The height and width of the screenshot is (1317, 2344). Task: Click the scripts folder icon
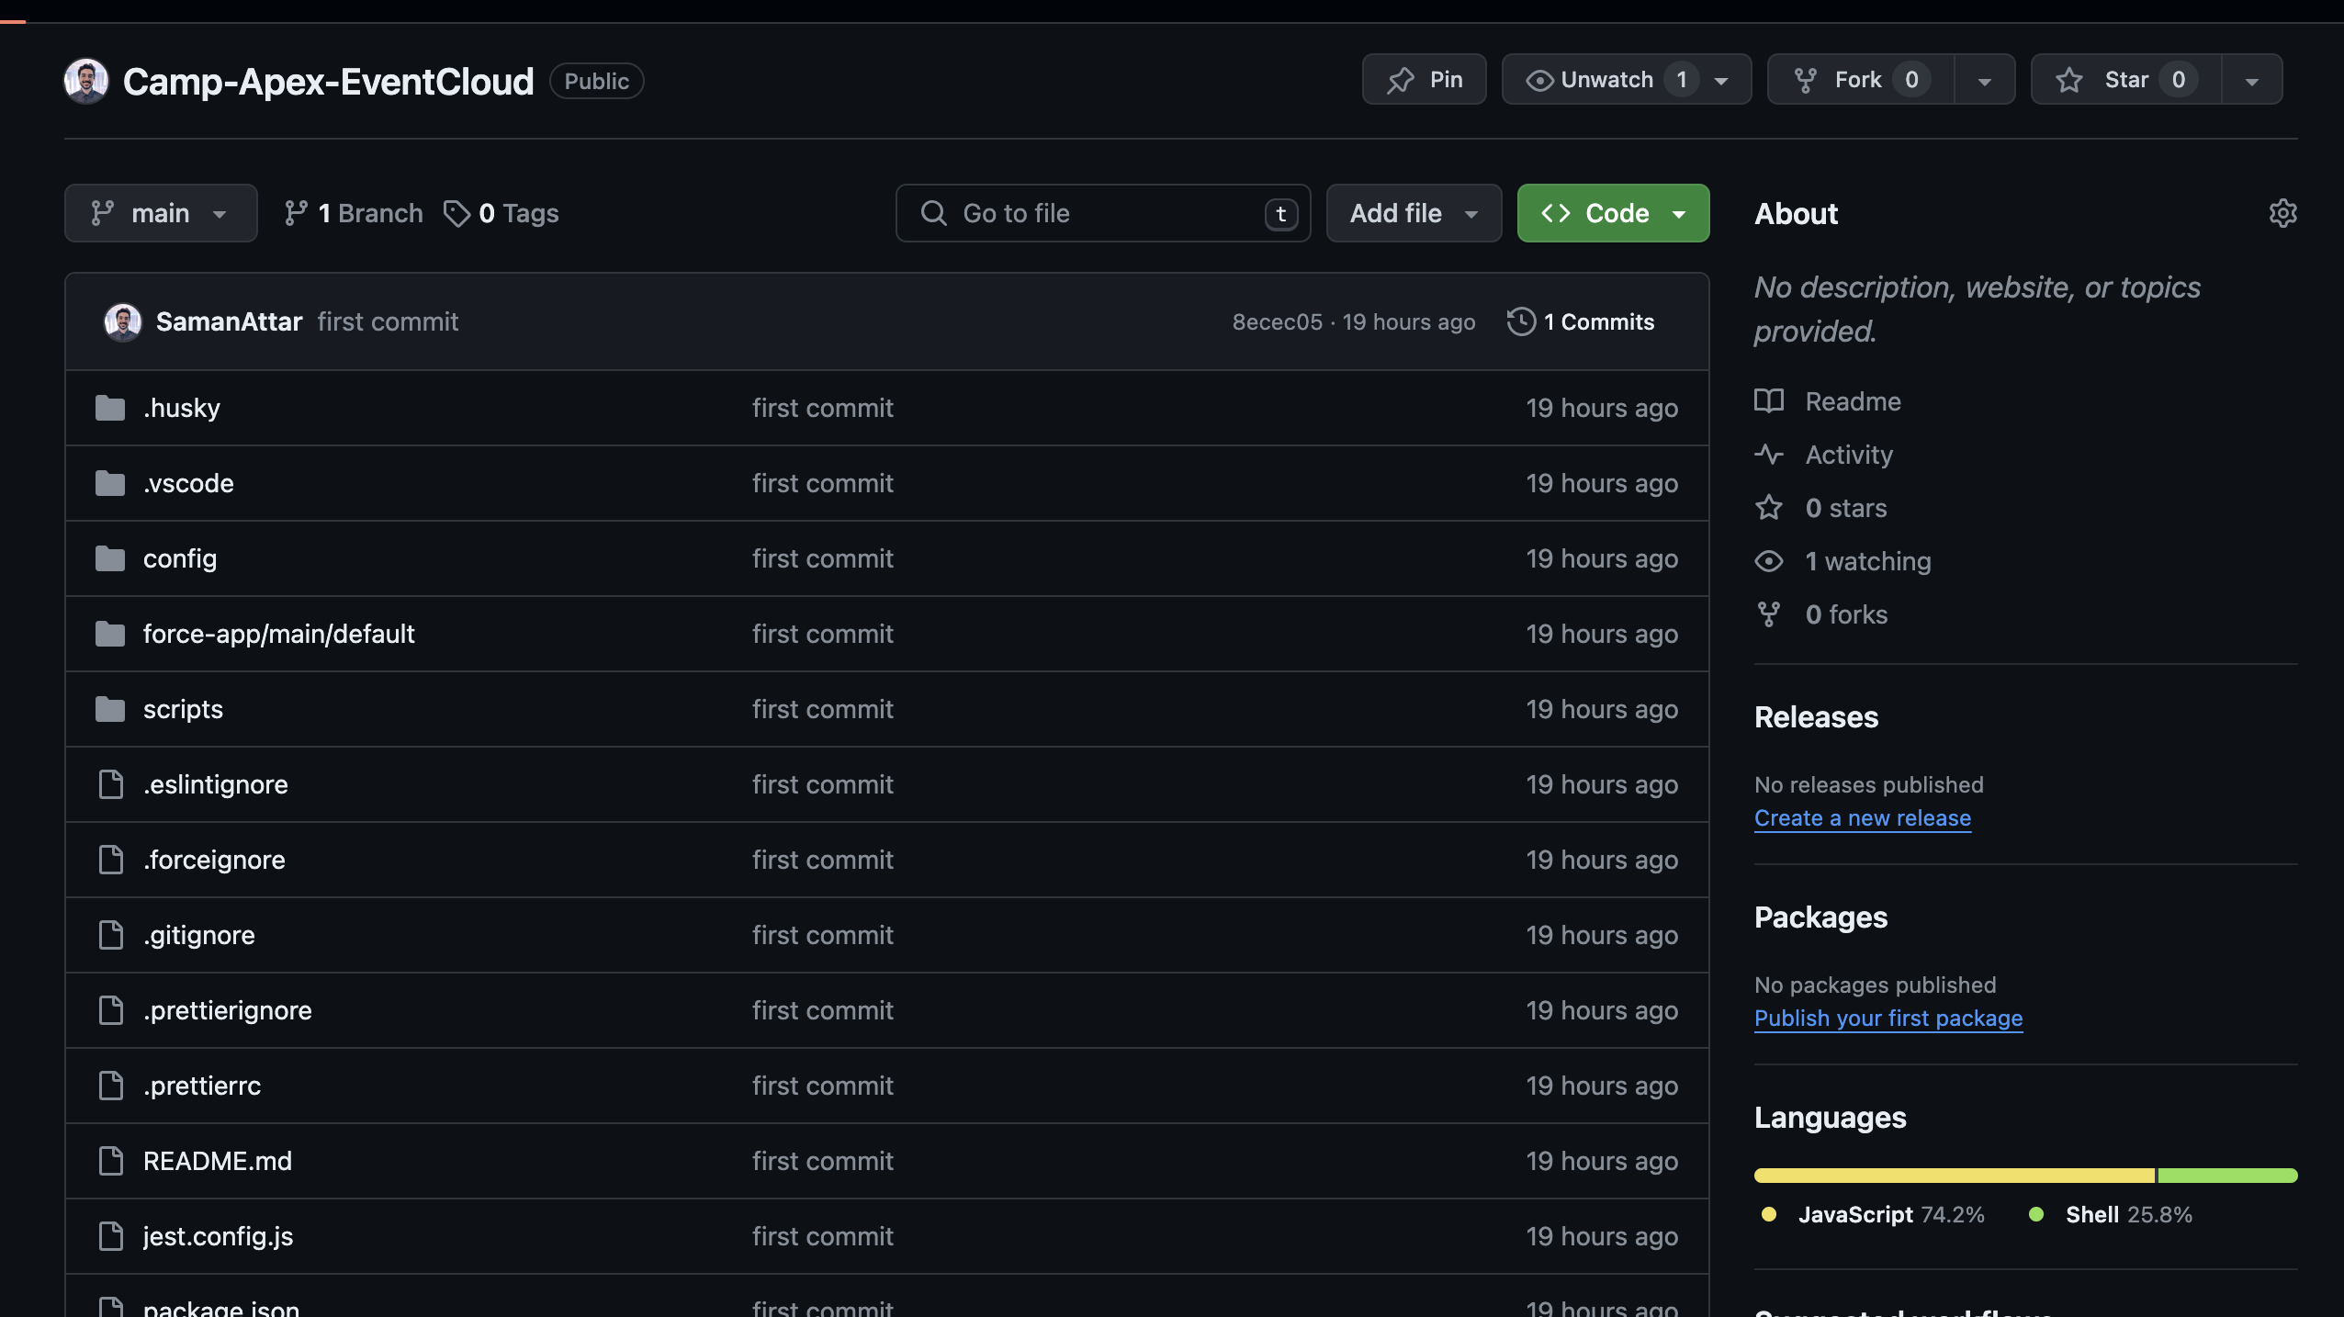coord(110,709)
